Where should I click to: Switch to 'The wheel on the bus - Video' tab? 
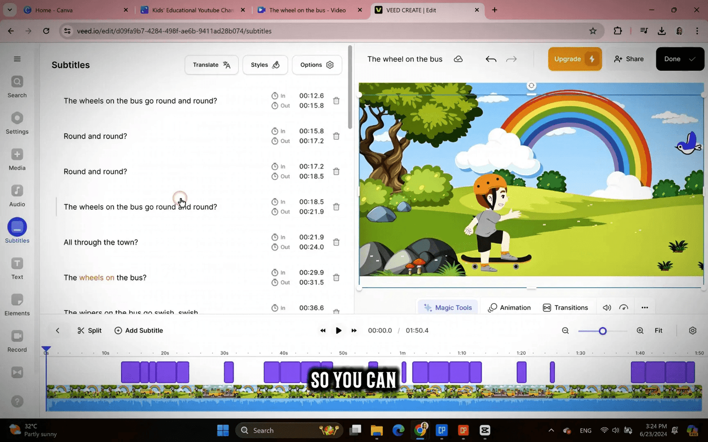(310, 10)
